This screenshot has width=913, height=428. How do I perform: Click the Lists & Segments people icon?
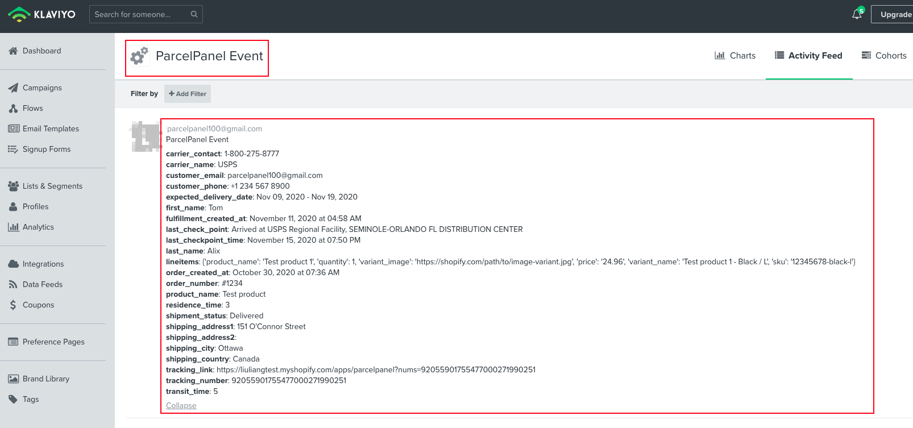point(14,186)
